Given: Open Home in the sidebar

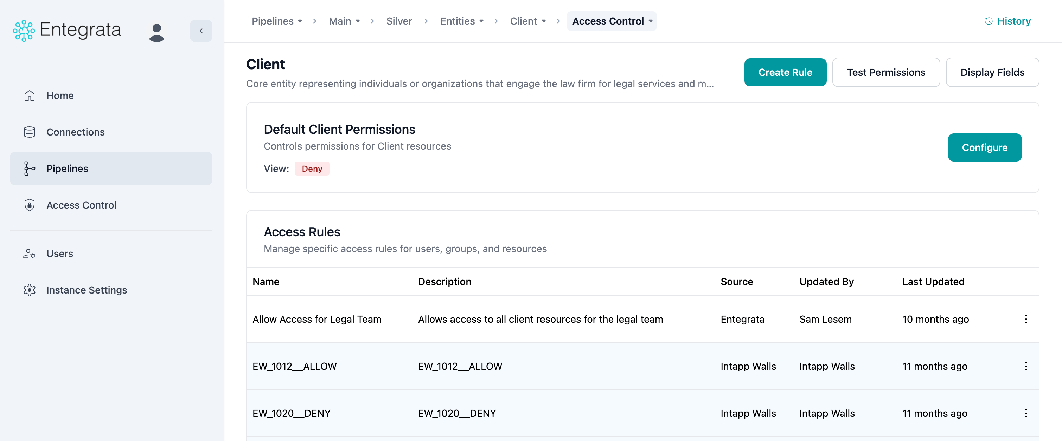Looking at the screenshot, I should click(x=111, y=96).
